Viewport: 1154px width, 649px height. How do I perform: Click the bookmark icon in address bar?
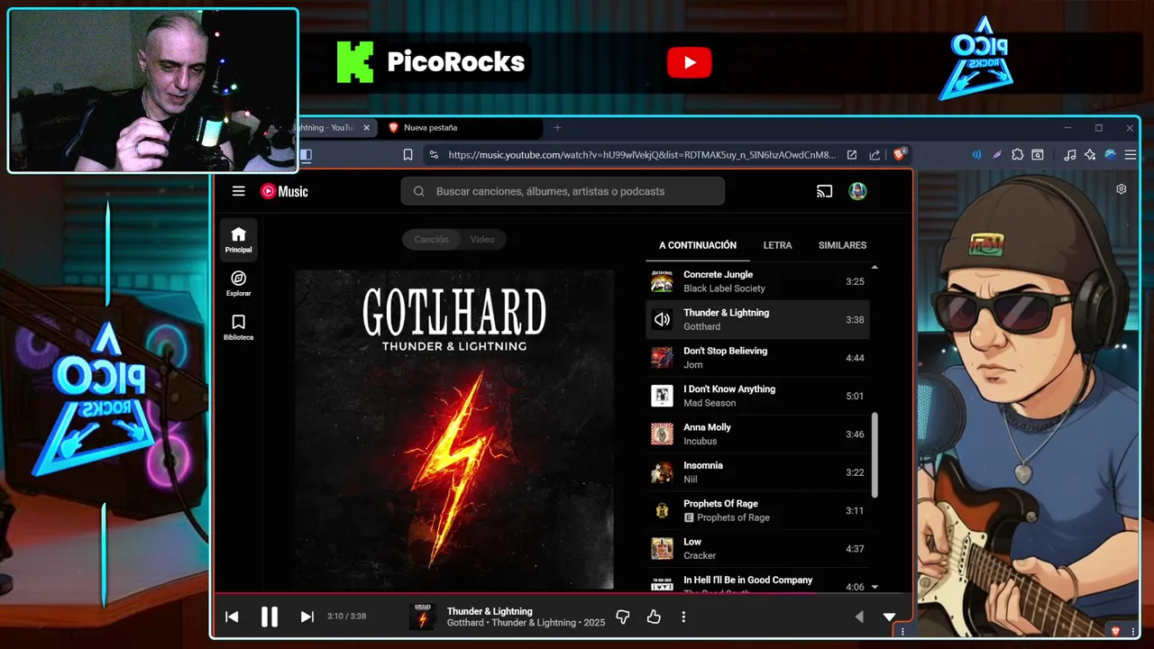pos(408,155)
